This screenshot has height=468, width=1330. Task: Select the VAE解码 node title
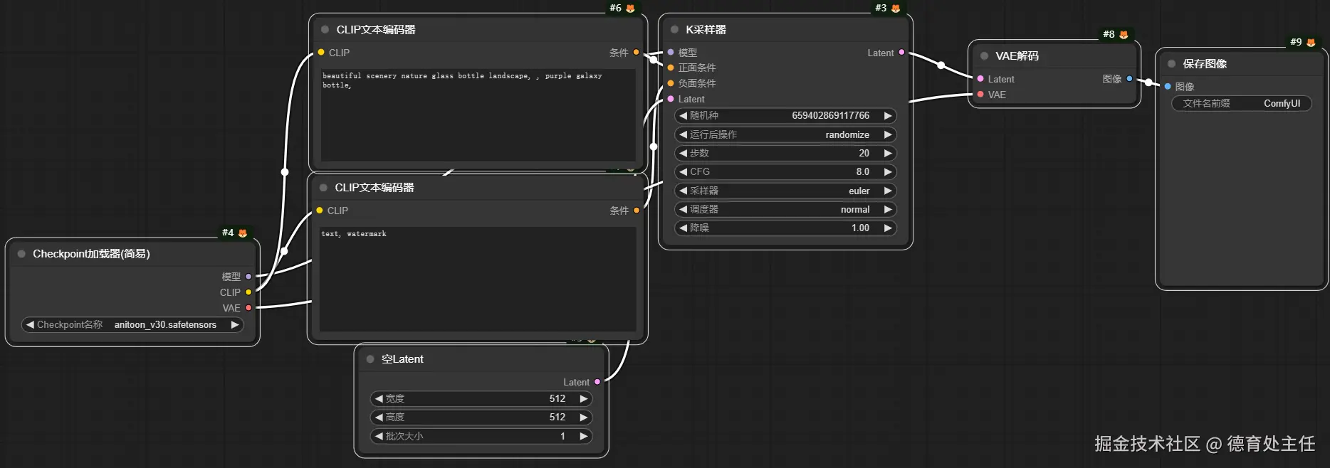point(1017,56)
